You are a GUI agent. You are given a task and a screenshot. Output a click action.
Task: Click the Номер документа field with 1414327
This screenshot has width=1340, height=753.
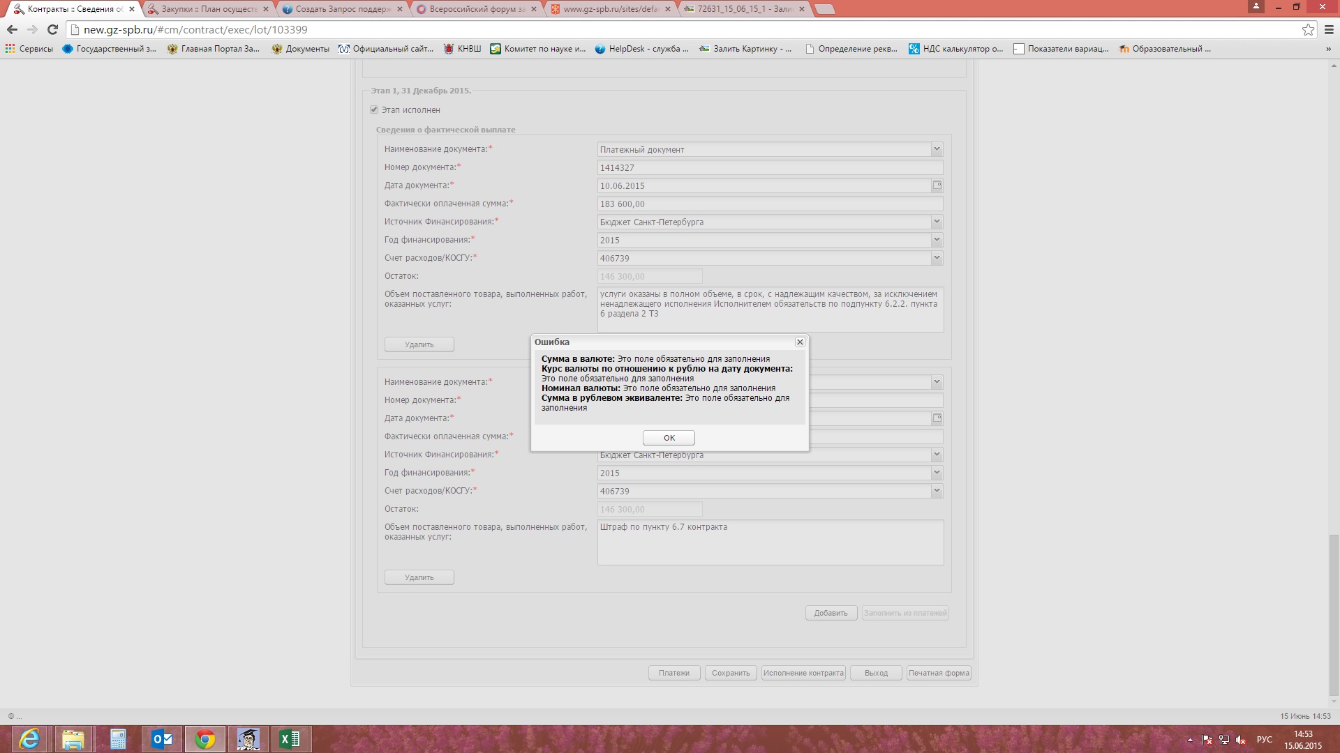[x=770, y=167]
